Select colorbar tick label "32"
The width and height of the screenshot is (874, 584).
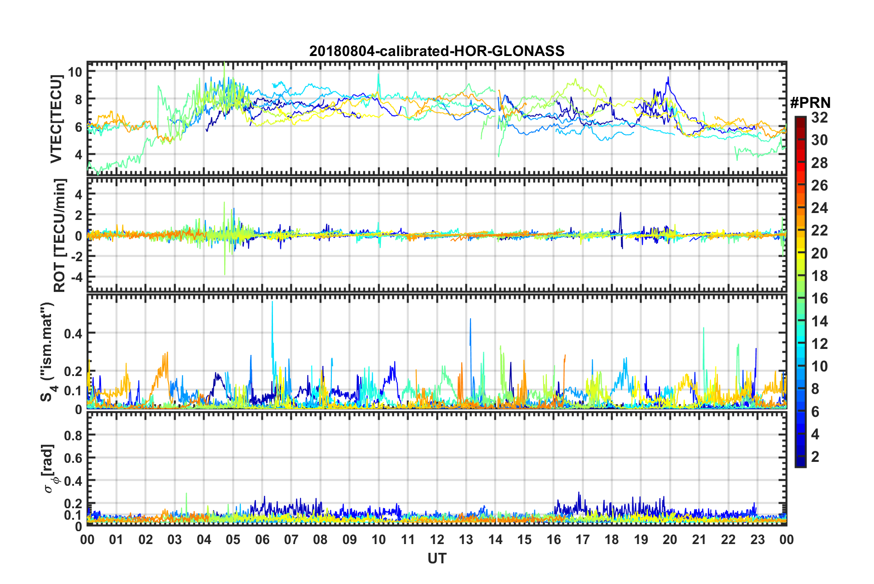pyautogui.click(x=819, y=118)
